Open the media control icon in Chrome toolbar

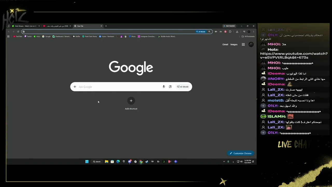[x=244, y=32]
